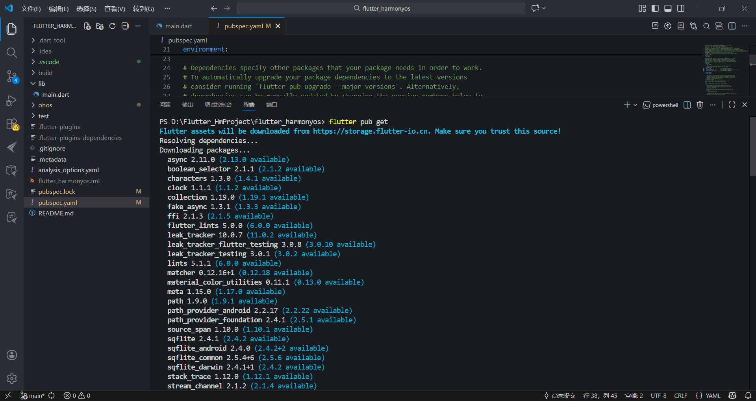The image size is (756, 401).
Task: Open the launch profile dropdown beside plus
Action: pyautogui.click(x=635, y=105)
